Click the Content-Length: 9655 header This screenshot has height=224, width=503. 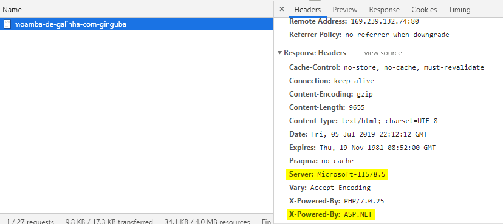pos(327,107)
